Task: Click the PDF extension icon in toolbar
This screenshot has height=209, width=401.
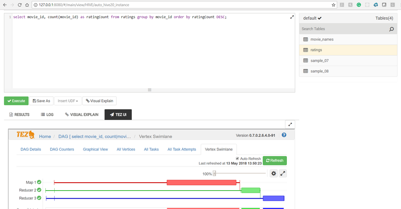Action: [342, 5]
